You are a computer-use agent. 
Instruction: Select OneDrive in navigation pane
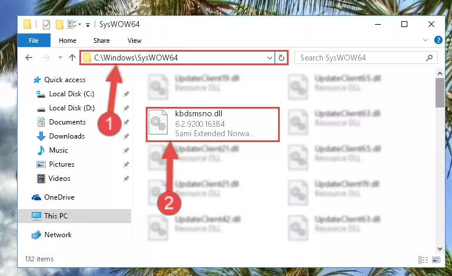tap(59, 197)
